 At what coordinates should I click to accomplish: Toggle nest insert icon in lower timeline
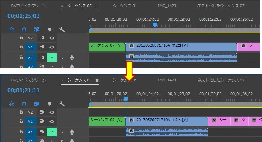click(12, 104)
